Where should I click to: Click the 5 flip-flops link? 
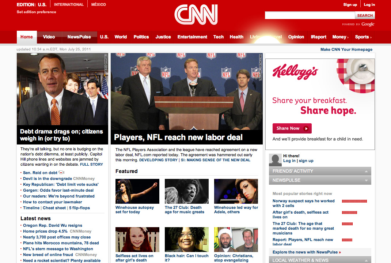click(80, 208)
